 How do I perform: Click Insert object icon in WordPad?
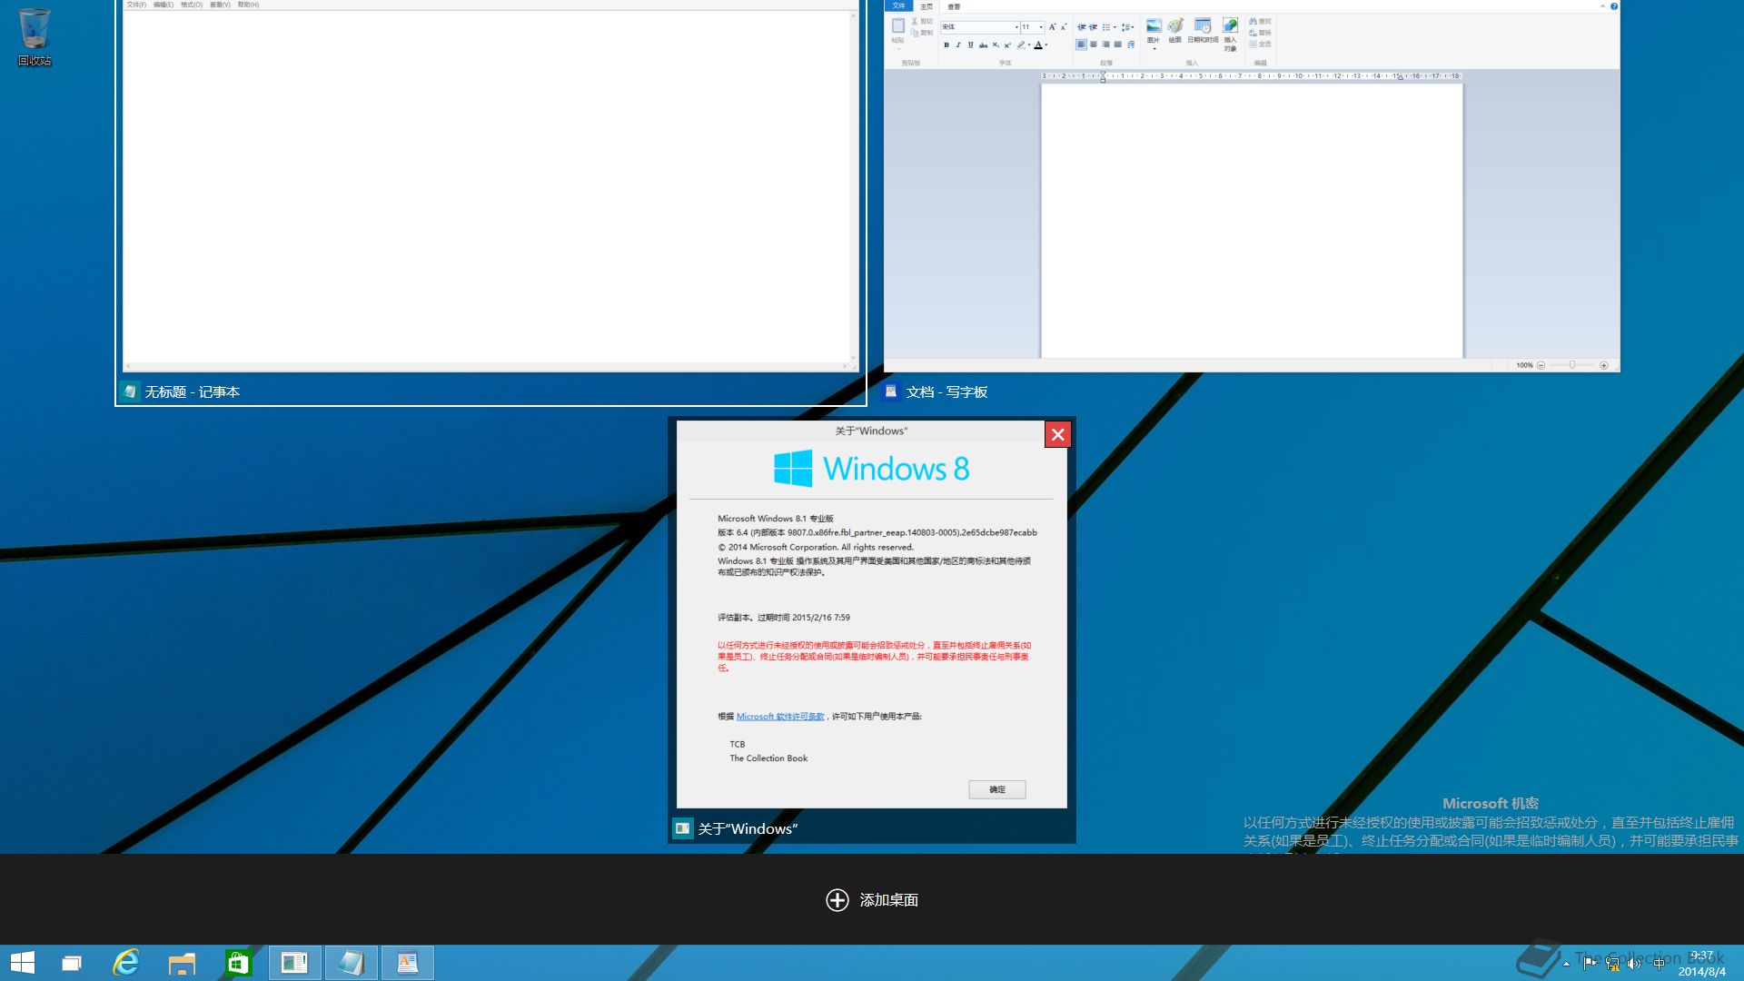coord(1230,25)
